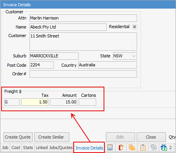
Task: Click the Customer address field with 11 Smith Street
Action: pos(83,41)
